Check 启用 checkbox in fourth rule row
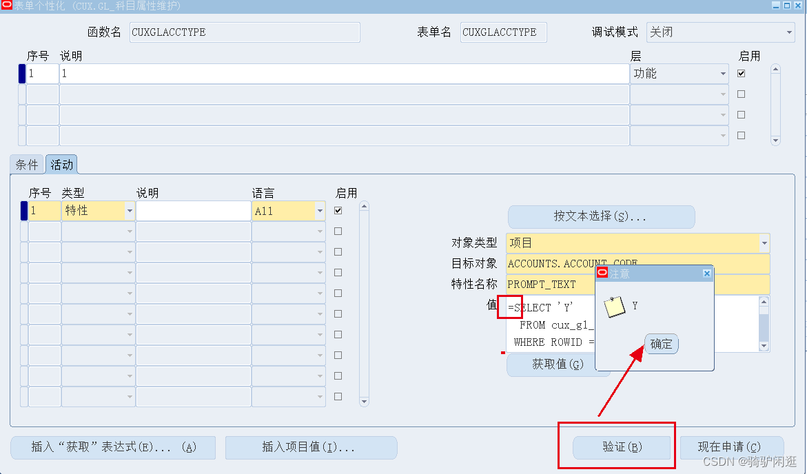The height and width of the screenshot is (474, 807). coord(741,135)
